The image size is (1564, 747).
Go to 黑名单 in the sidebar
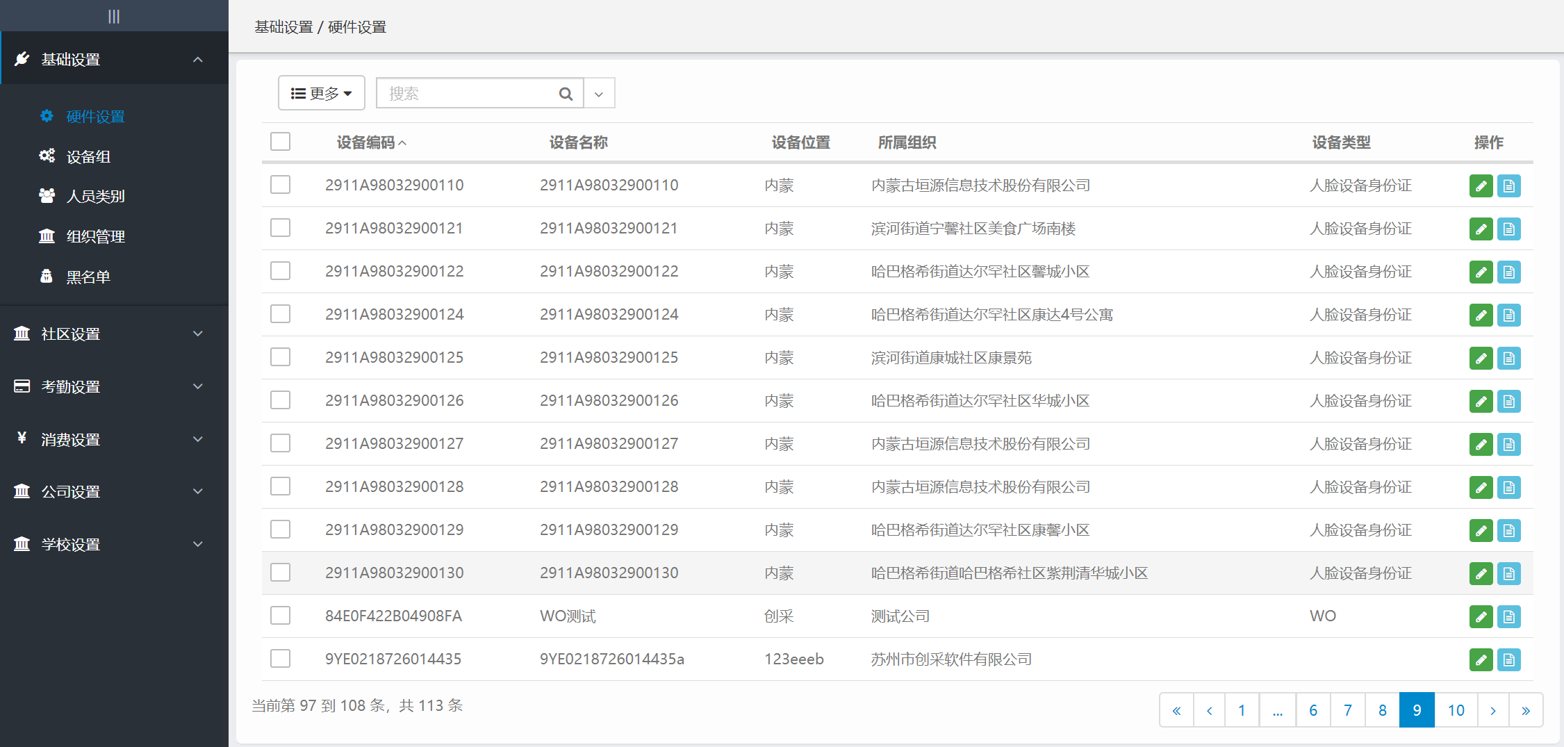[88, 277]
